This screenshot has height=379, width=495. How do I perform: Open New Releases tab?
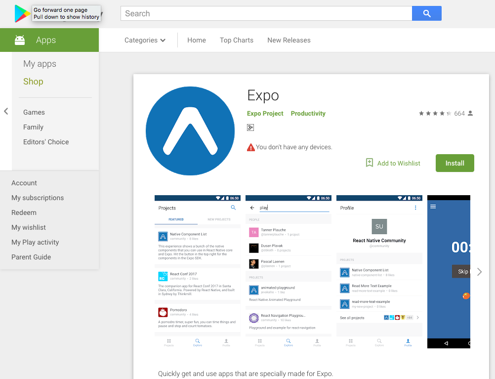289,40
